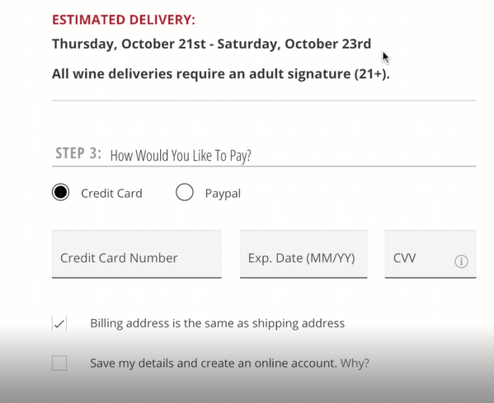This screenshot has height=403, width=494.
Task: Enable the Save my details checkbox
Action: pyautogui.click(x=59, y=363)
